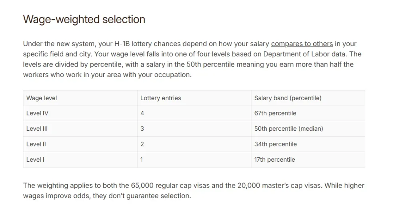Click the lottery entries value for Level IV
This screenshot has height=205, width=393.
(142, 113)
